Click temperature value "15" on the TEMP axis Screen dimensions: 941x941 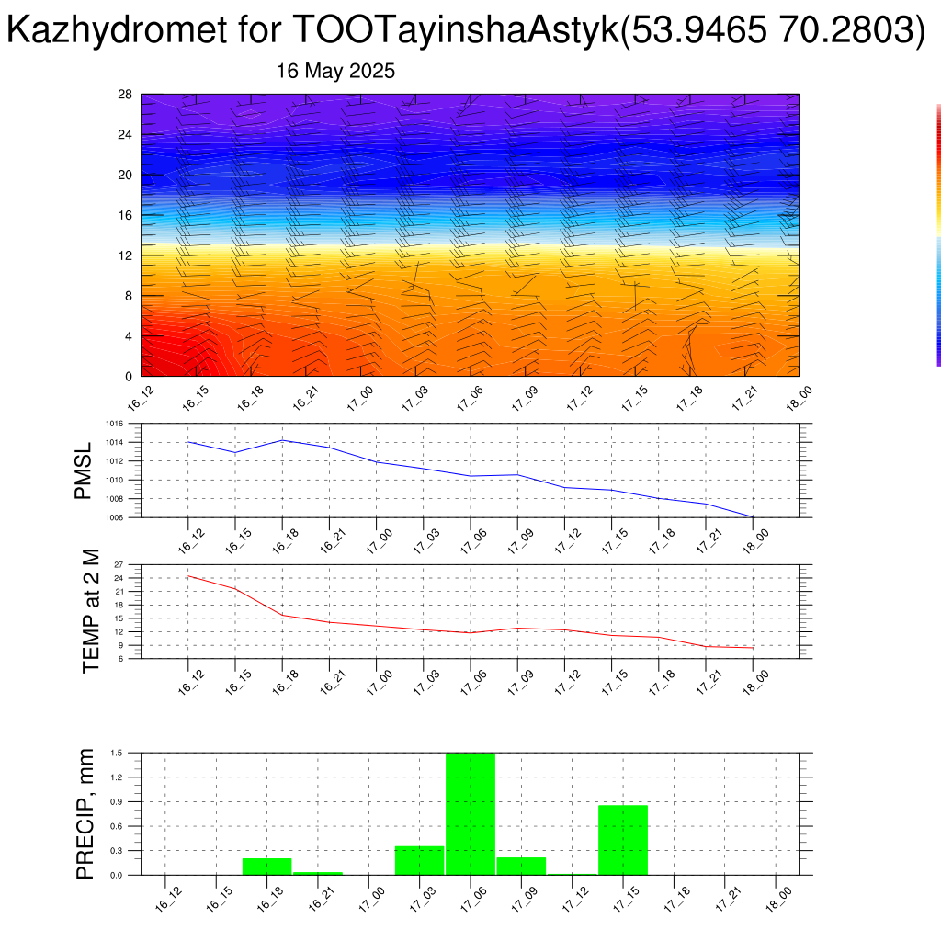click(x=119, y=618)
